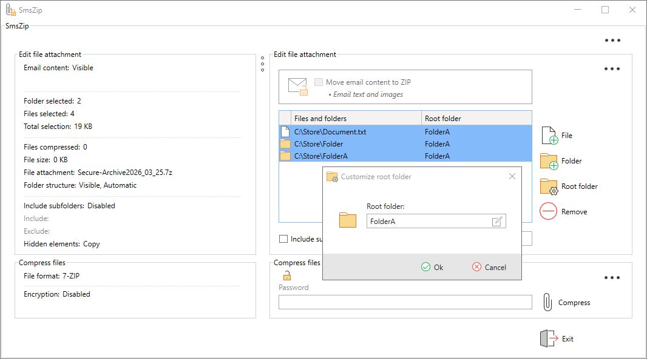Remove selected entries with the Remove icon
Screen dimensions: 647x359
(x=549, y=211)
